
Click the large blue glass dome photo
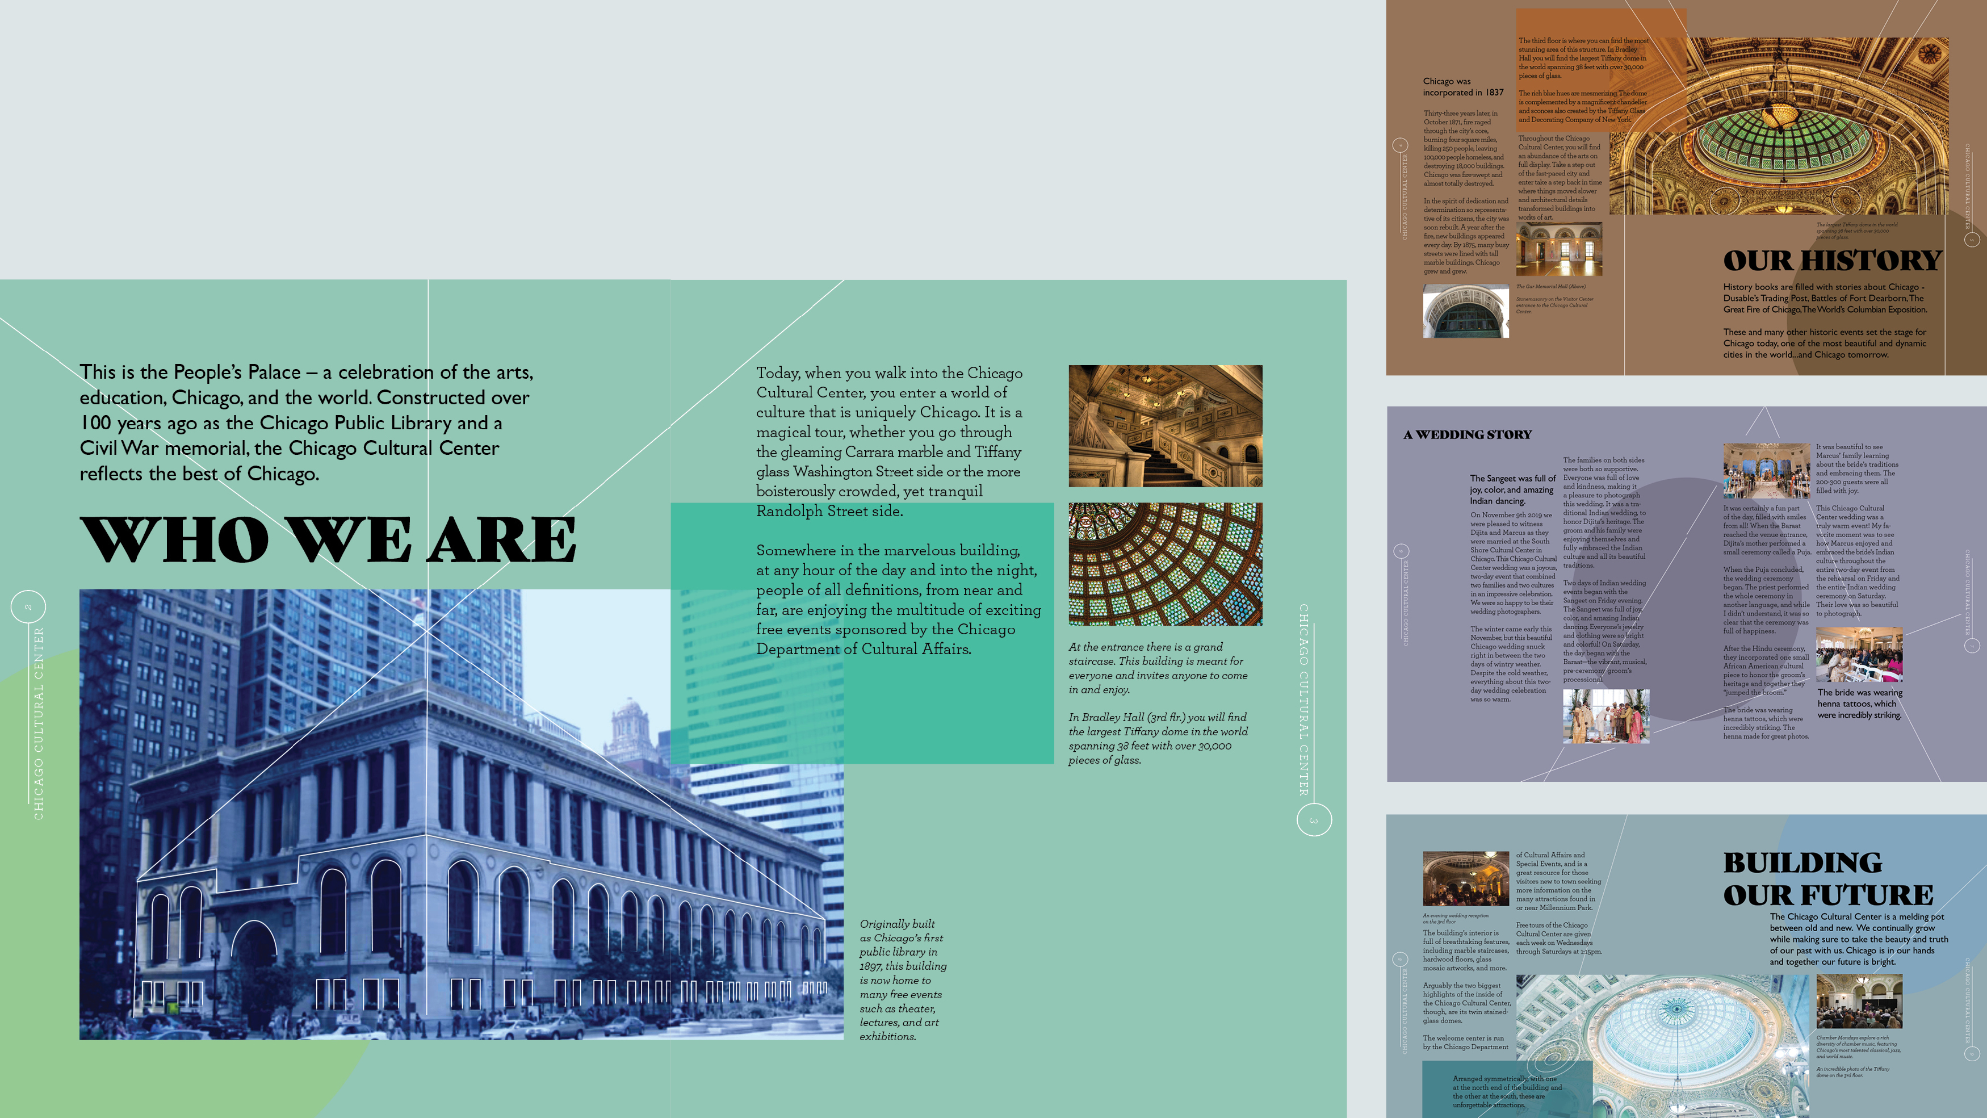click(1662, 1046)
